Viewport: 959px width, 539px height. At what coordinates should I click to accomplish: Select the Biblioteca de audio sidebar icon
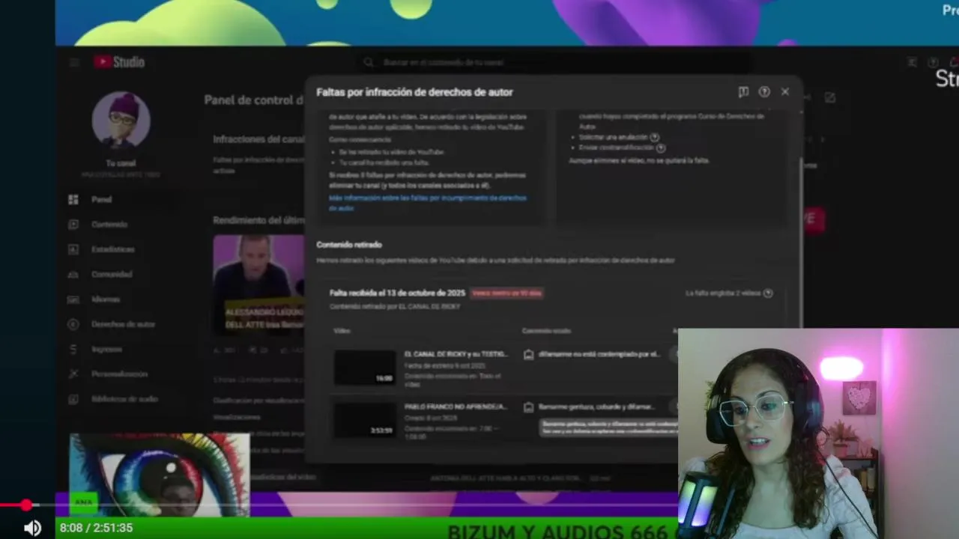pos(73,399)
